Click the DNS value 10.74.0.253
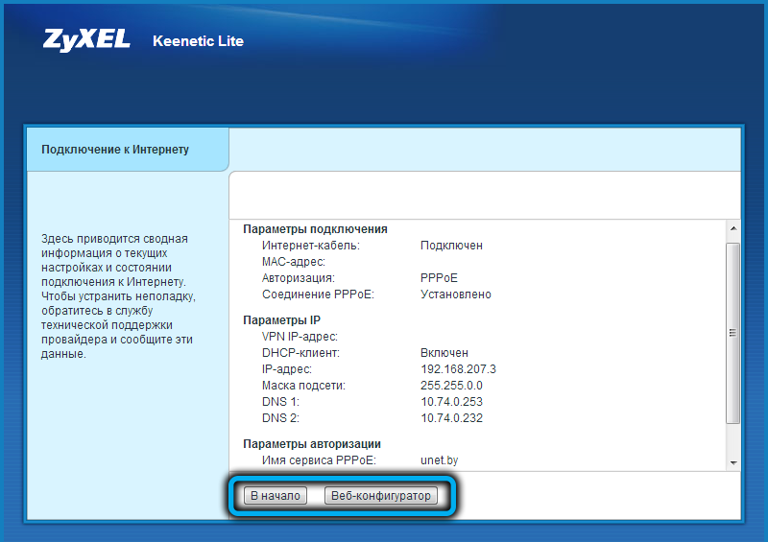This screenshot has width=768, height=542. 451,402
